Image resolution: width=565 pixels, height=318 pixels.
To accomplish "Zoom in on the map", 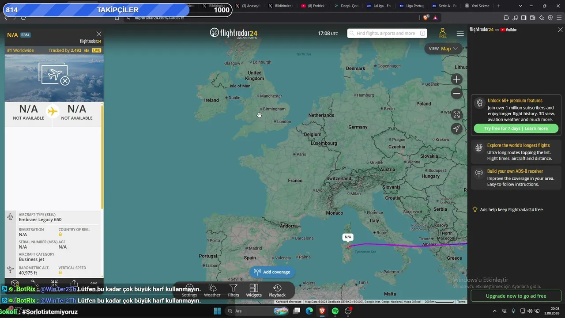I will tap(456, 79).
